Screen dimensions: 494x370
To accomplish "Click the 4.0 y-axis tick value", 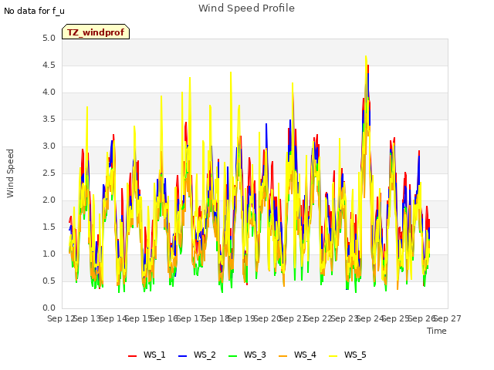I will (49, 92).
